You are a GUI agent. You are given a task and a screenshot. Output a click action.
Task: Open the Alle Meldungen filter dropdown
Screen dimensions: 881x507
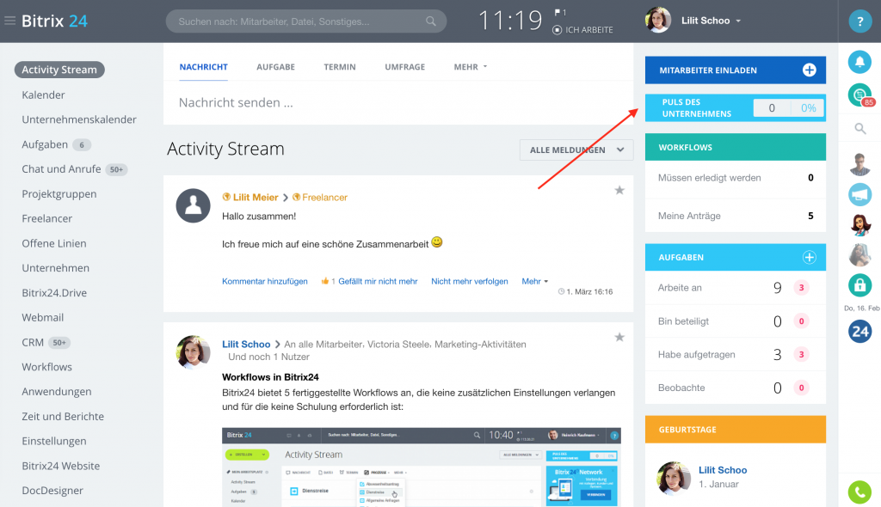click(x=576, y=150)
